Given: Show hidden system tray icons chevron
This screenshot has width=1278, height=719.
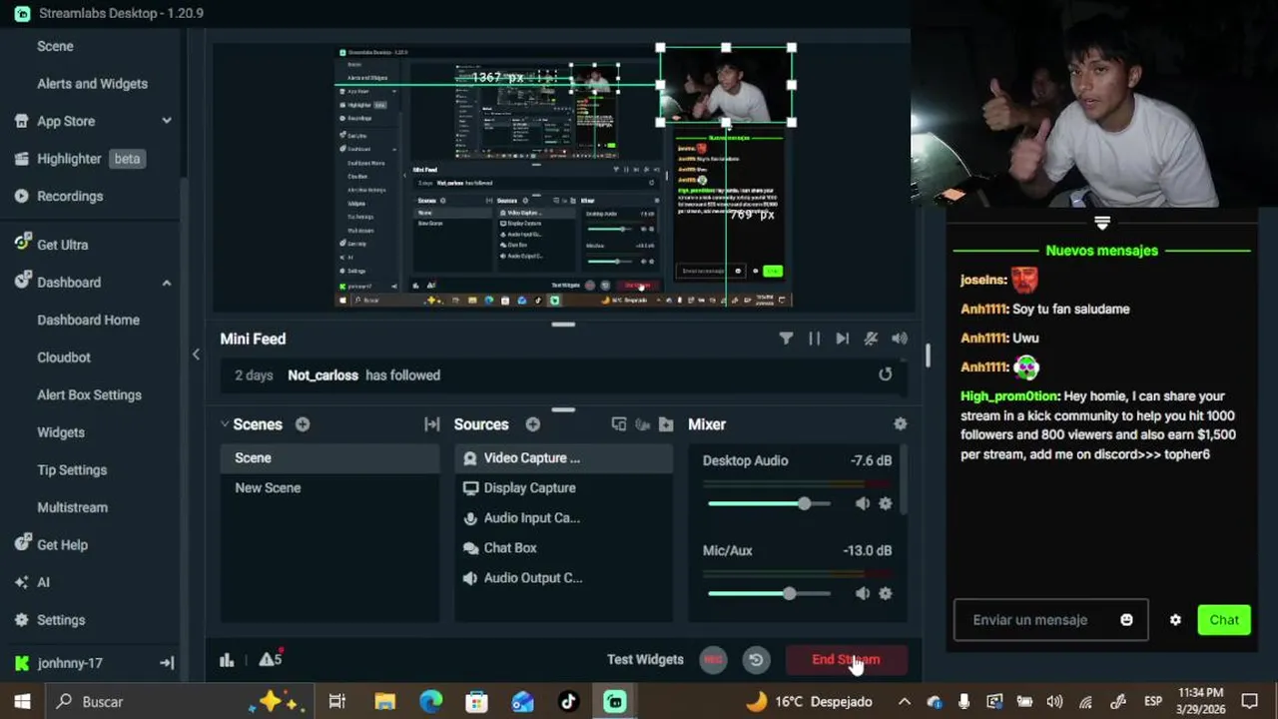Looking at the screenshot, I should [x=905, y=701].
